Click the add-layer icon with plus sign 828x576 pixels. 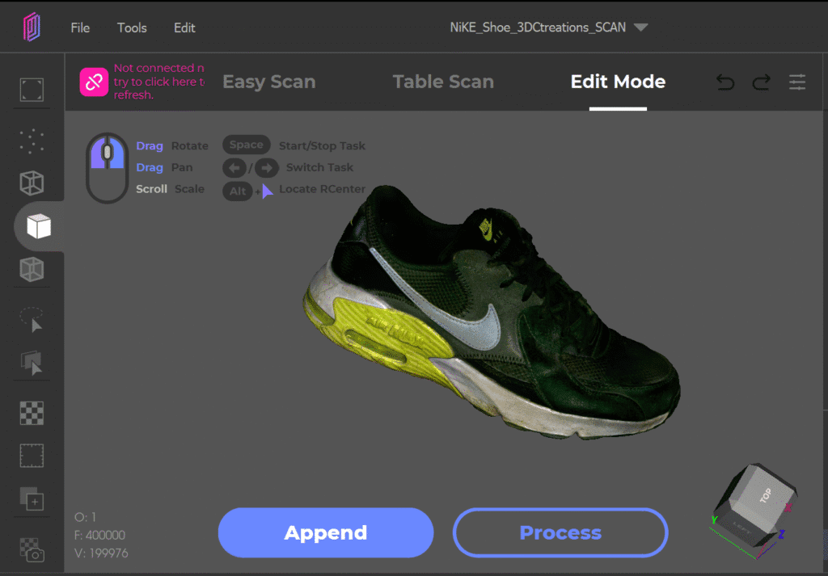pyautogui.click(x=32, y=498)
